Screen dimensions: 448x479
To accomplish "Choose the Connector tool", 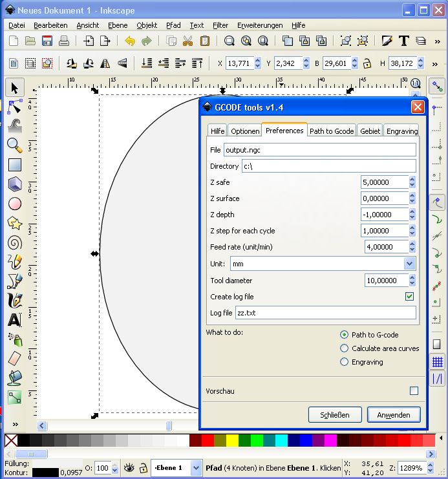I will pyautogui.click(x=14, y=398).
